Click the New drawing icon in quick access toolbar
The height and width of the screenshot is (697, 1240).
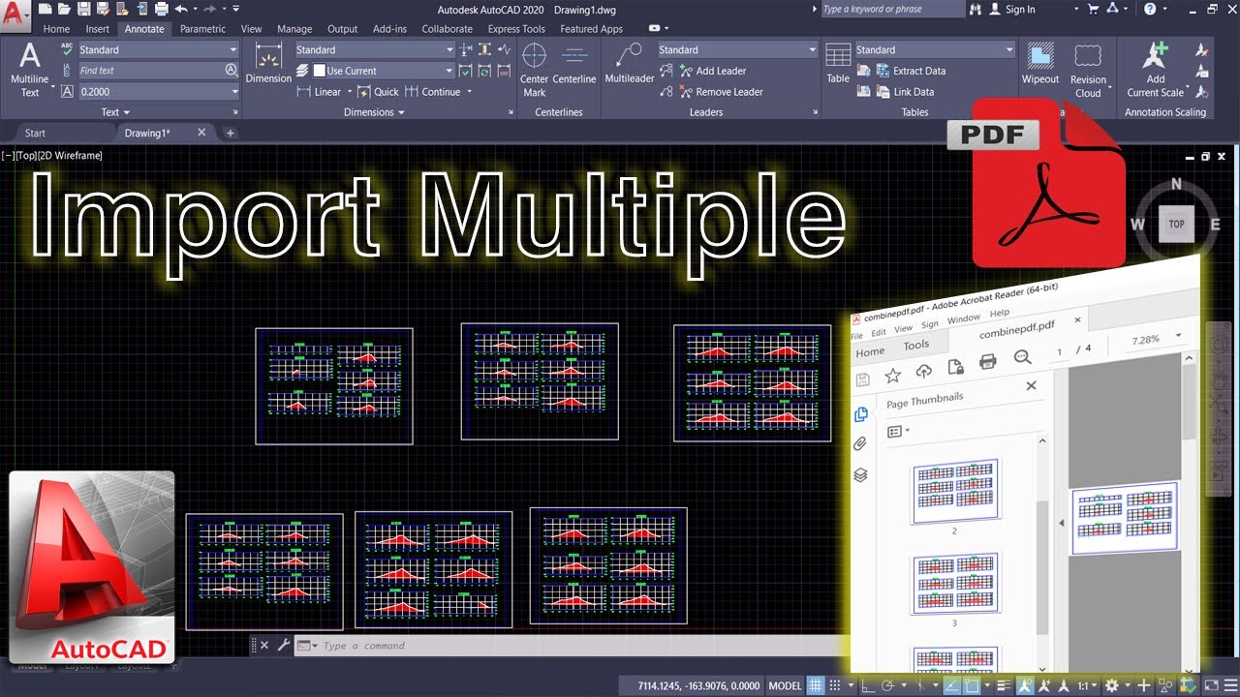(45, 9)
